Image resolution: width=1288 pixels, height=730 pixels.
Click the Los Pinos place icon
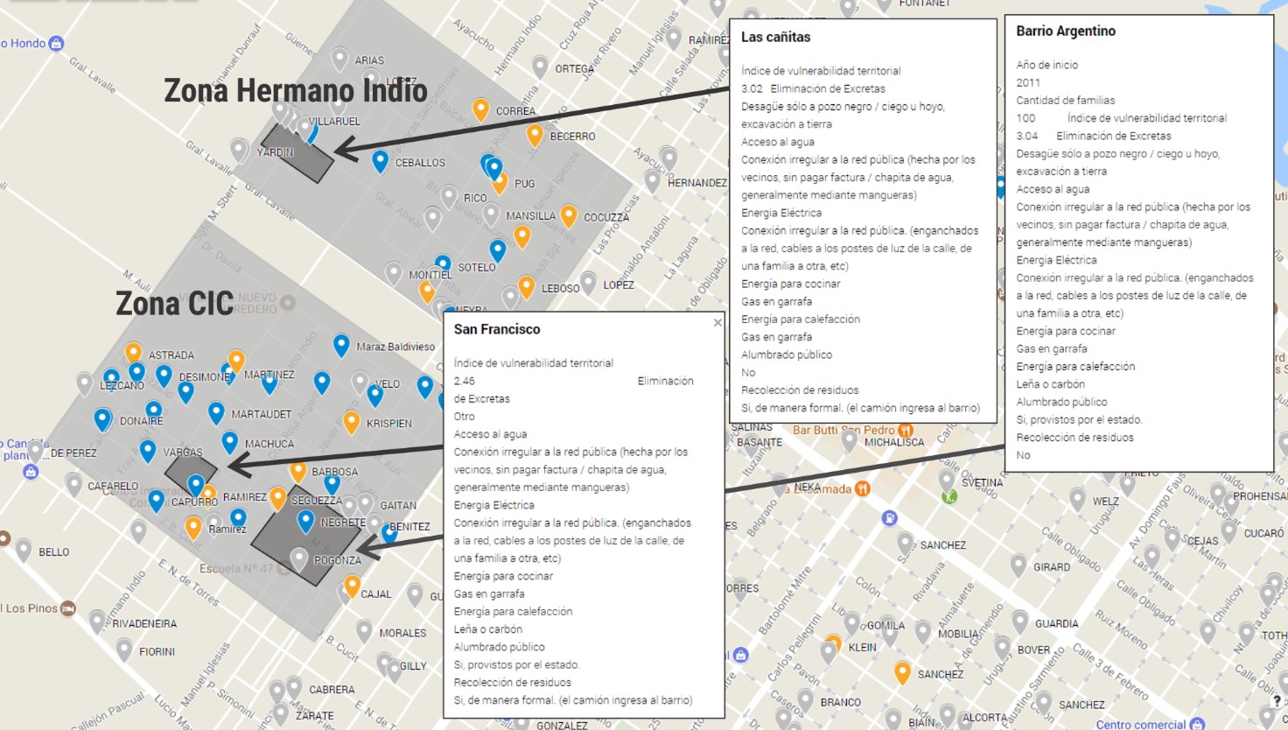[x=68, y=608]
